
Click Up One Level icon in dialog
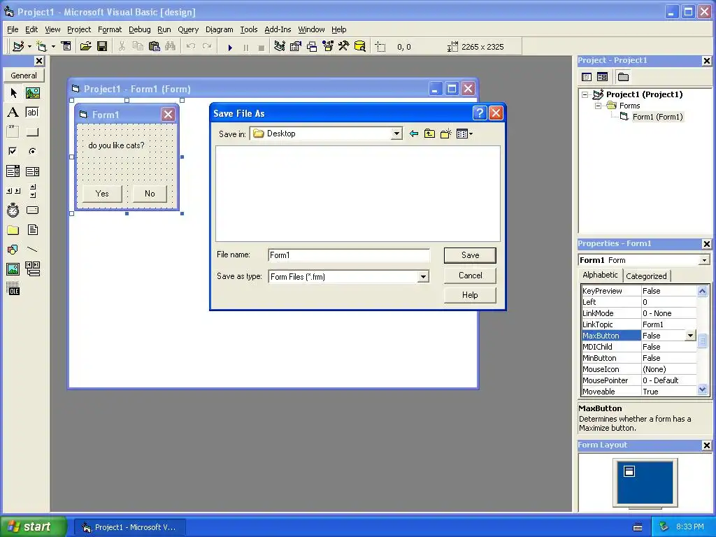tap(430, 134)
